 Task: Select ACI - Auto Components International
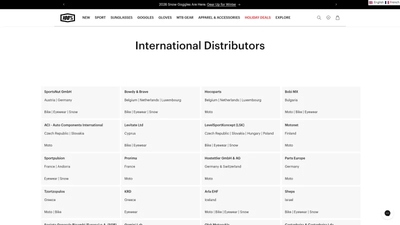point(73,125)
